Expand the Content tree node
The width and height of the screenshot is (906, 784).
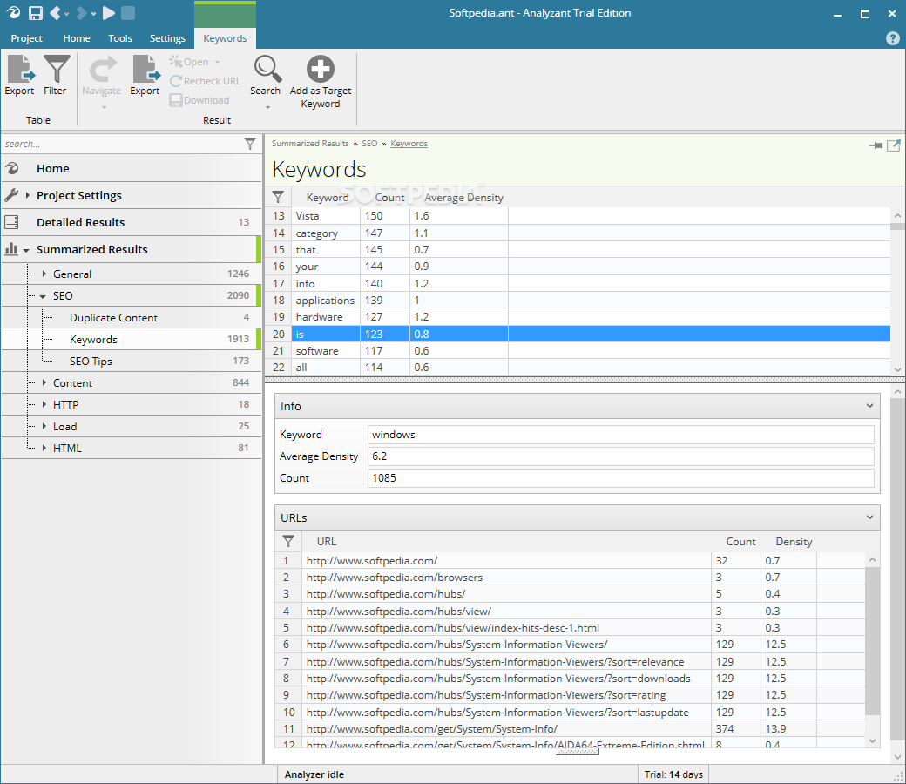44,382
